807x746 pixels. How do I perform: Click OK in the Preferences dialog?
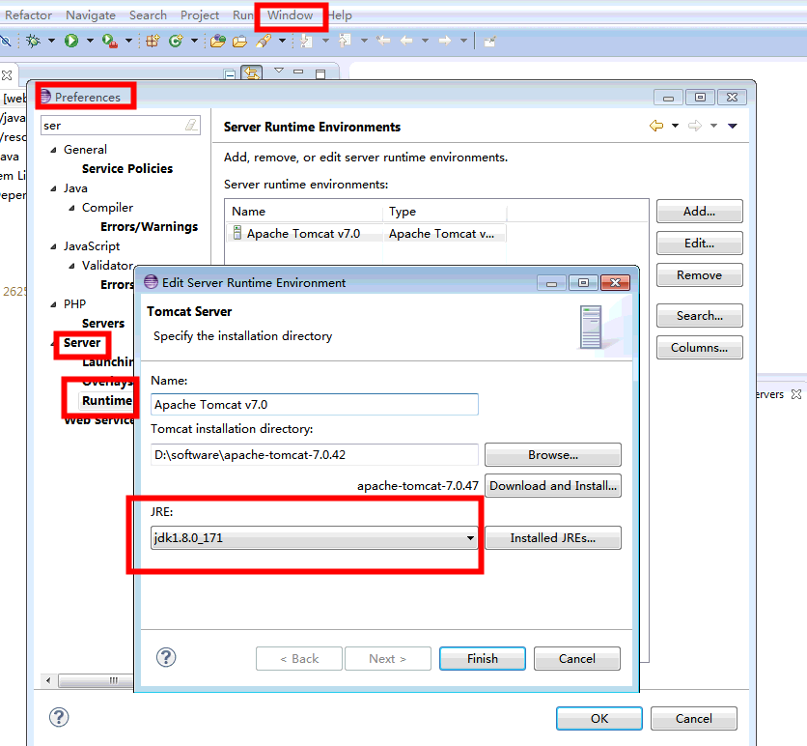point(599,718)
